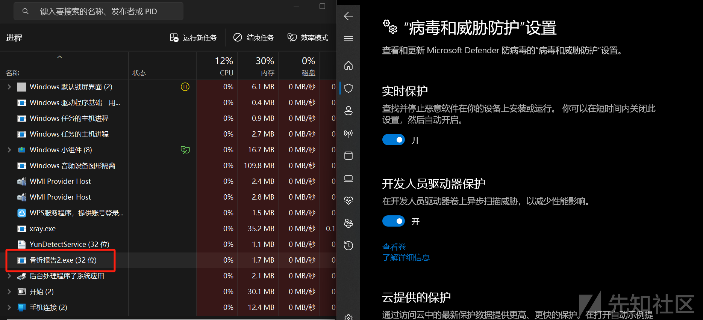The width and height of the screenshot is (703, 320).
Task: Click suspended status icon for 默认锁屏界面
Action: coord(185,87)
